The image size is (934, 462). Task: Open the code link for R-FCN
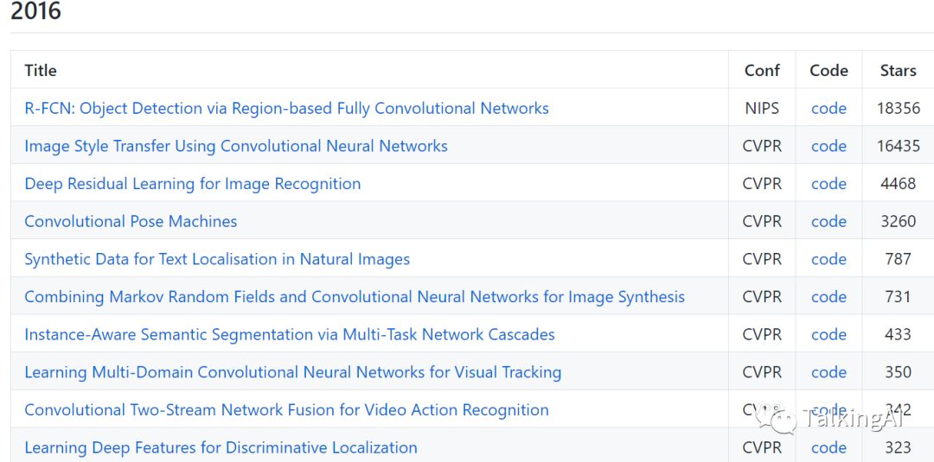[x=828, y=109]
